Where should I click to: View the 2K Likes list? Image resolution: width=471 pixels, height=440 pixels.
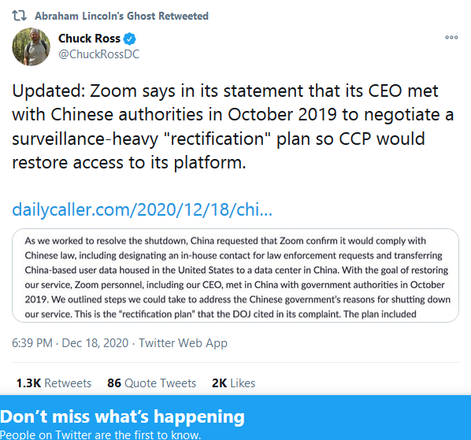(x=233, y=383)
